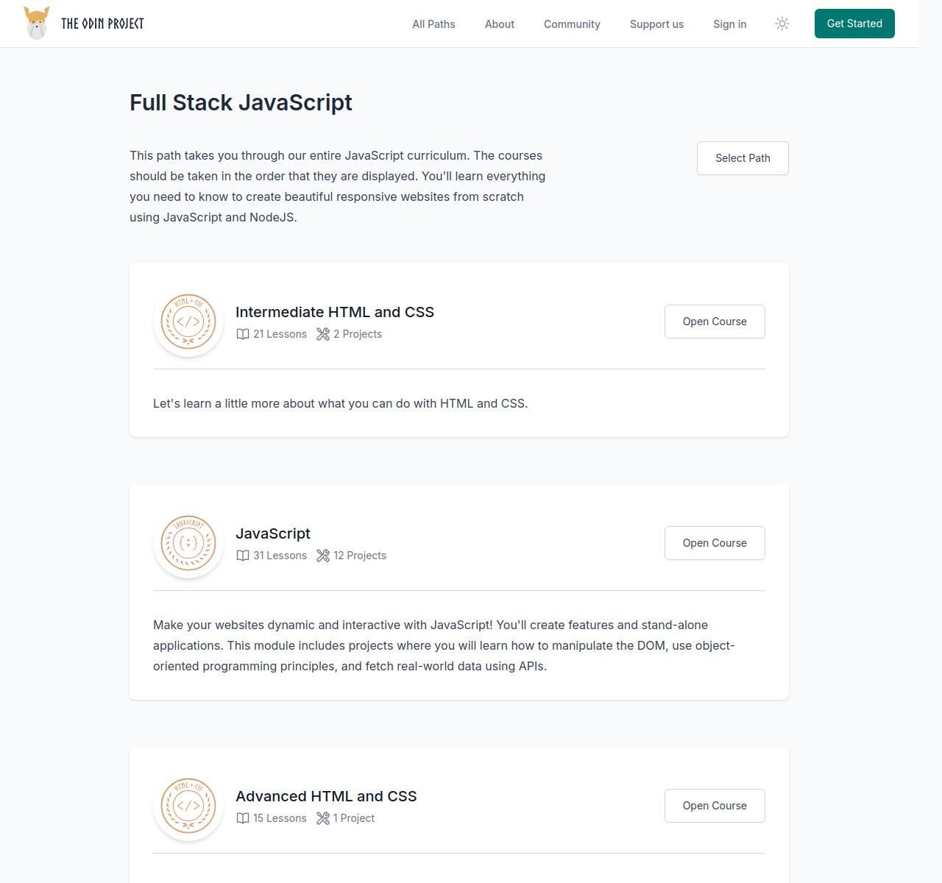942x883 pixels.
Task: Open the All Paths menu item
Action: pyautogui.click(x=433, y=24)
